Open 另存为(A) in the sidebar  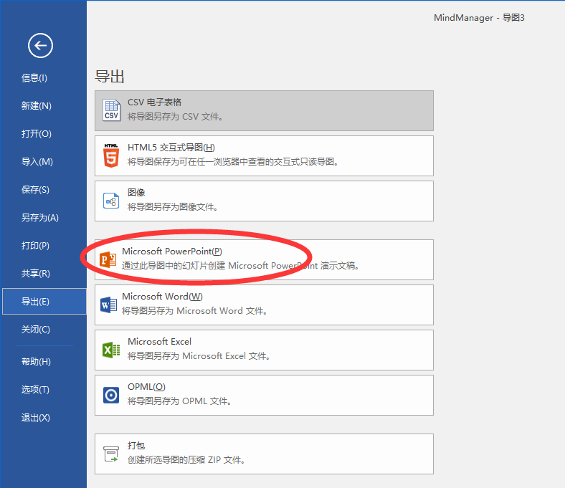[40, 218]
